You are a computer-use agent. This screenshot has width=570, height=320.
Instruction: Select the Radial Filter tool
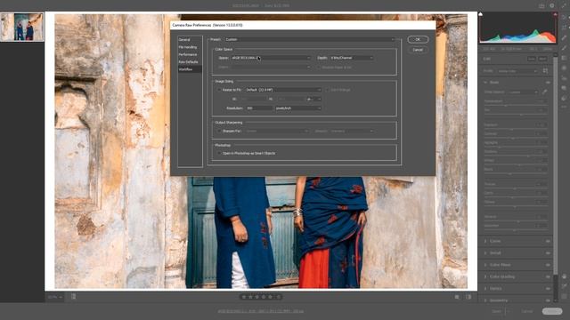click(564, 68)
